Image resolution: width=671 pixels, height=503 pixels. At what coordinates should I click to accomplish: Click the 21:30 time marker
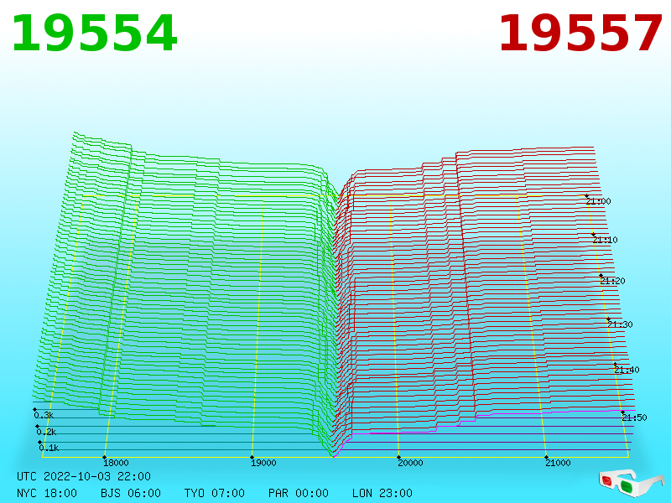click(x=620, y=324)
